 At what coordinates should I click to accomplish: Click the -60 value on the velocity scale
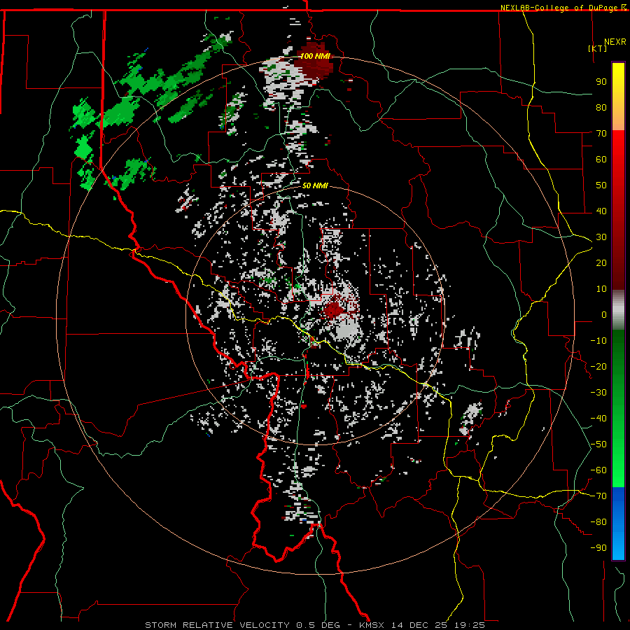[598, 470]
